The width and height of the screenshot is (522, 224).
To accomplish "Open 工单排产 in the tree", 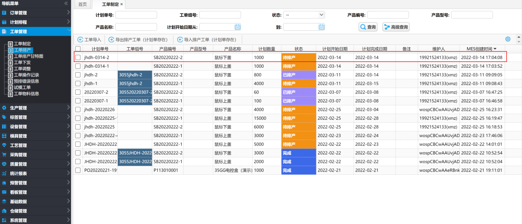I will [23, 50].
